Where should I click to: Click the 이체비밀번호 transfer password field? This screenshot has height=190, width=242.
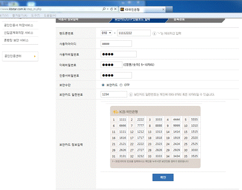[111, 65]
